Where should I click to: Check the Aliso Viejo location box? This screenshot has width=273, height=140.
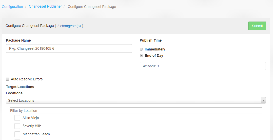(x=17, y=118)
